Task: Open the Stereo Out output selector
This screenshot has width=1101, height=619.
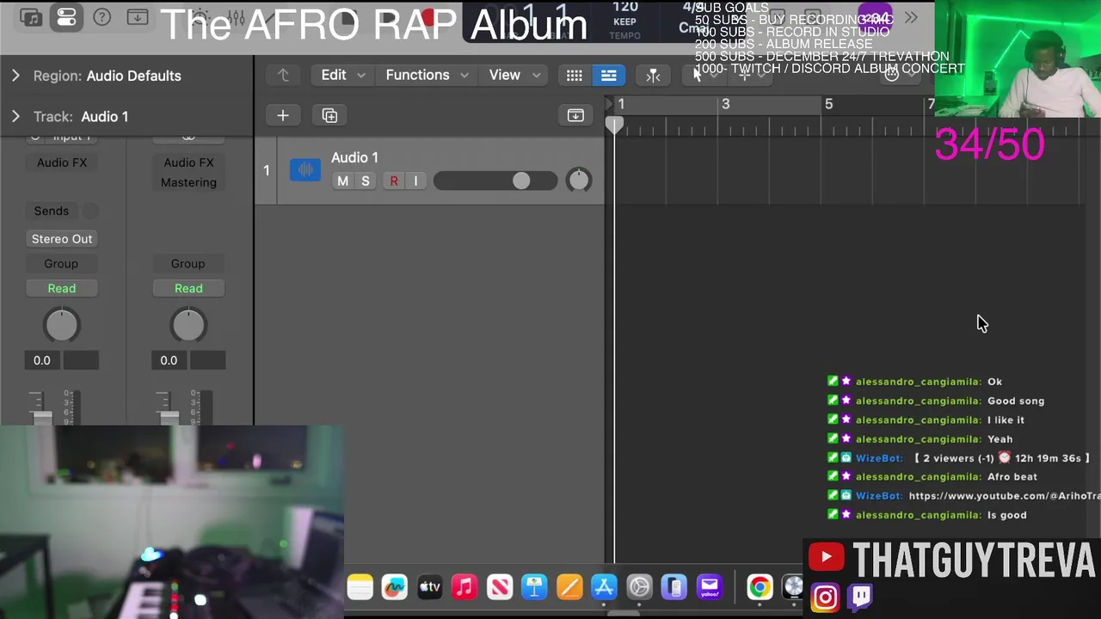Action: 62,239
